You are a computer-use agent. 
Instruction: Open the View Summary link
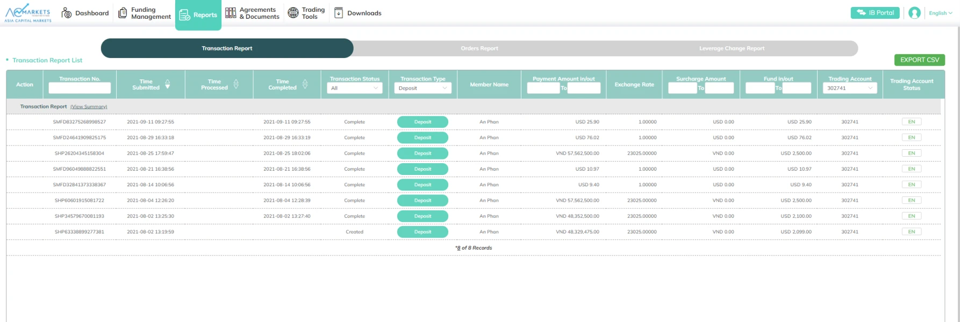tap(89, 107)
